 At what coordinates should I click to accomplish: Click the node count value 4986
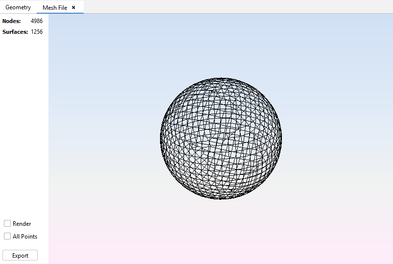[x=37, y=21]
